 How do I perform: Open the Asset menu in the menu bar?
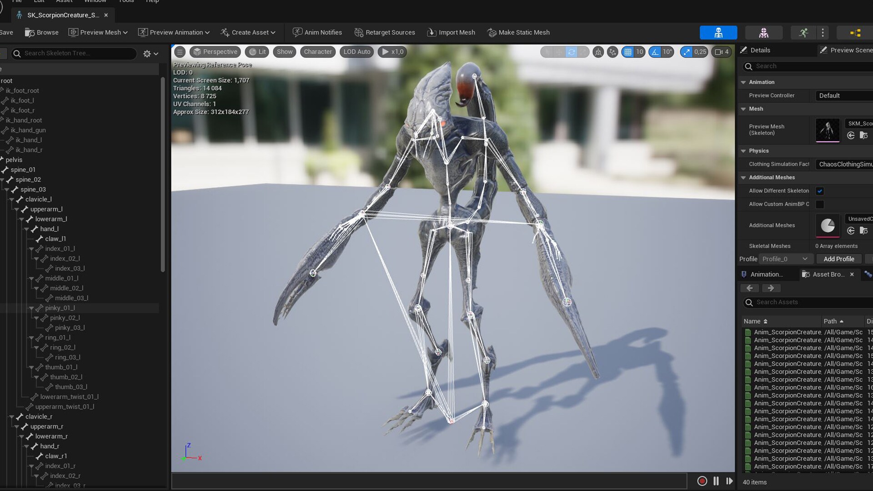[64, 1]
